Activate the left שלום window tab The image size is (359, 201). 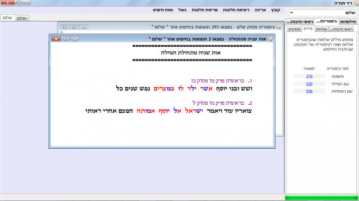coord(8,18)
